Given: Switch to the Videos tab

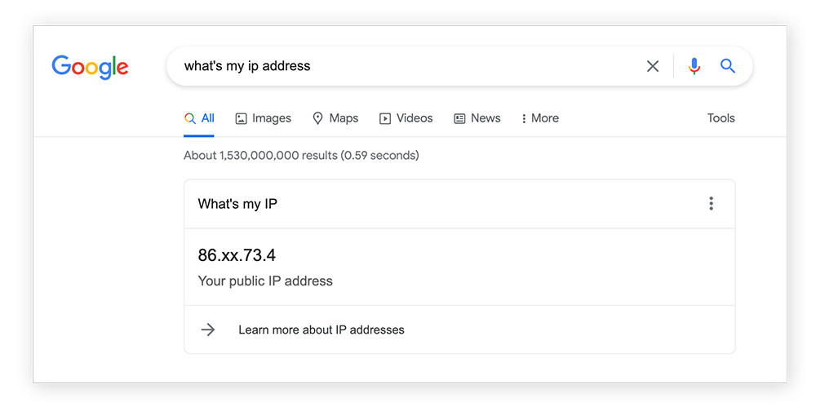Looking at the screenshot, I should point(406,118).
